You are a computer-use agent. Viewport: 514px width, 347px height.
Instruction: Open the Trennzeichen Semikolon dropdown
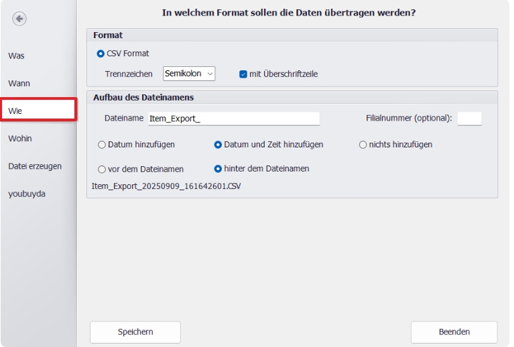tap(189, 74)
